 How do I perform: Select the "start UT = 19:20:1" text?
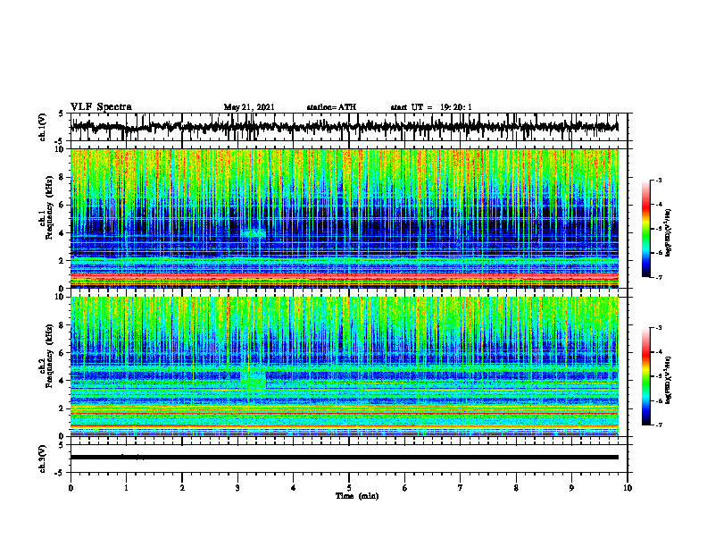[431, 107]
